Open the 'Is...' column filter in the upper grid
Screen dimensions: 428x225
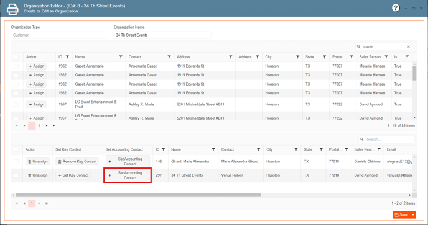(x=407, y=57)
